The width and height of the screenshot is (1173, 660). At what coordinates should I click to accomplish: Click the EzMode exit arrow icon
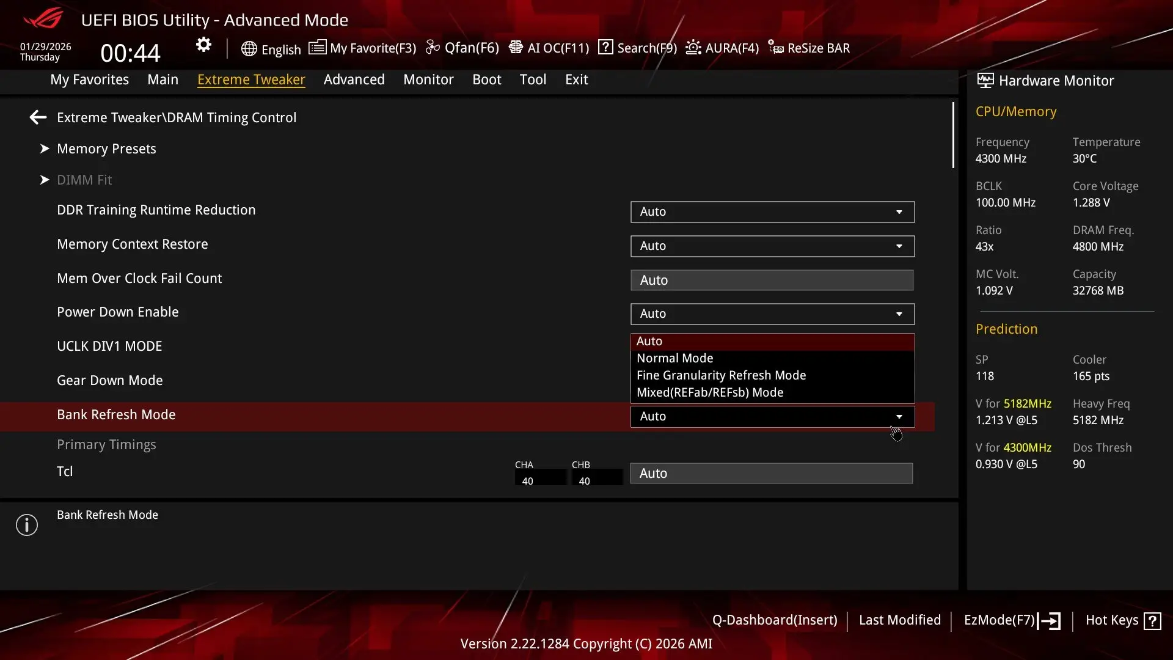[1049, 621]
